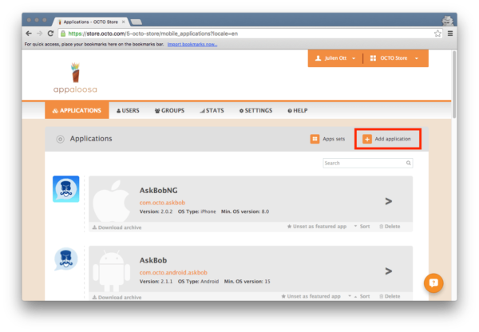Open a new browser tab
Image resolution: width=479 pixels, height=332 pixels.
point(136,22)
